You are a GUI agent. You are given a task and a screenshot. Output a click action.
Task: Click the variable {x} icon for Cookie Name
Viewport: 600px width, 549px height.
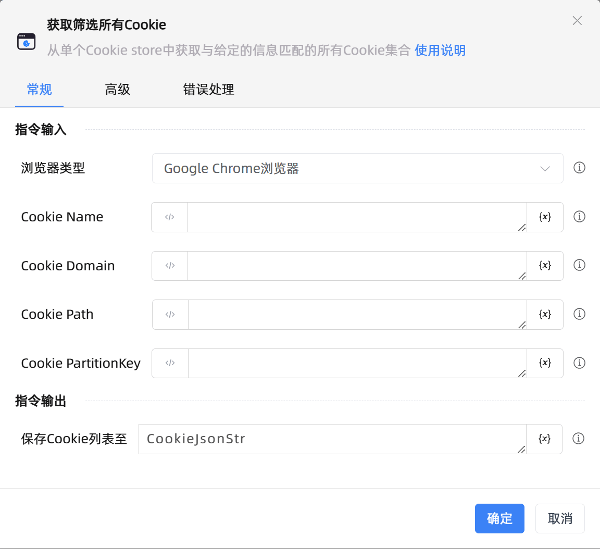click(545, 217)
